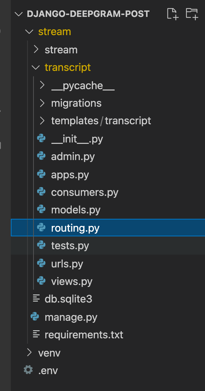The height and width of the screenshot is (391, 205).
Task: Select views.py file
Action: [x=72, y=282]
